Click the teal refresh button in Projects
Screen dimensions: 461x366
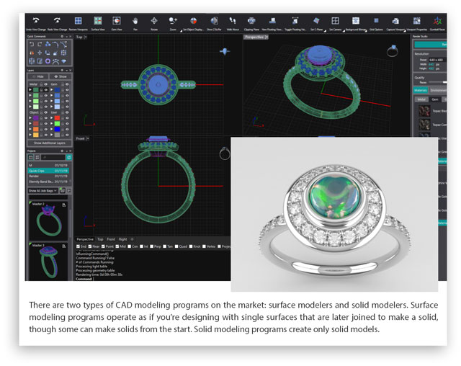(69, 157)
